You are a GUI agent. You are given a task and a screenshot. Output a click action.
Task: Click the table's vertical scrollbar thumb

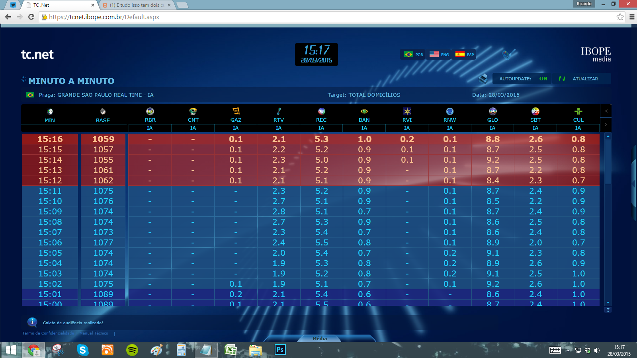click(x=608, y=161)
